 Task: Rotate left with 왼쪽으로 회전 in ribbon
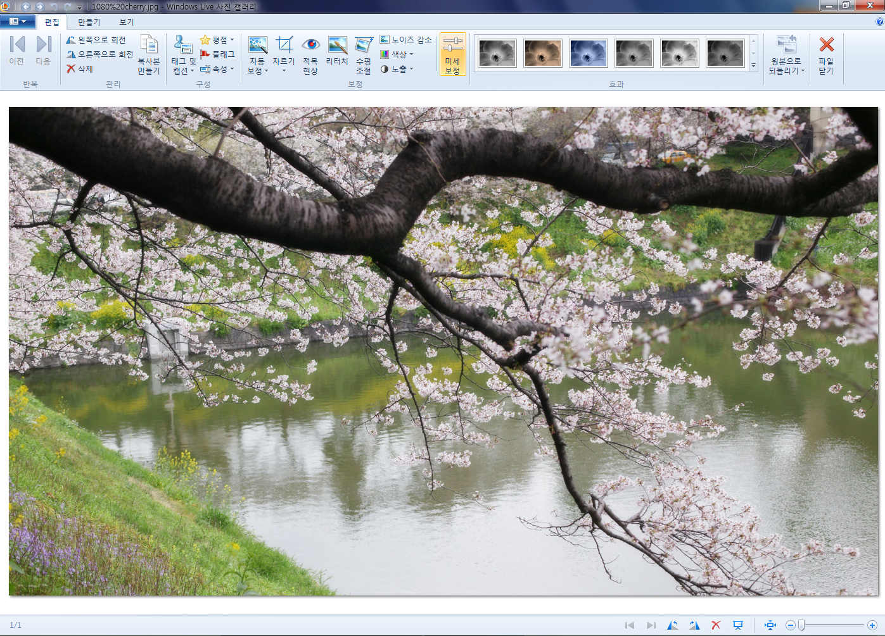[x=96, y=40]
